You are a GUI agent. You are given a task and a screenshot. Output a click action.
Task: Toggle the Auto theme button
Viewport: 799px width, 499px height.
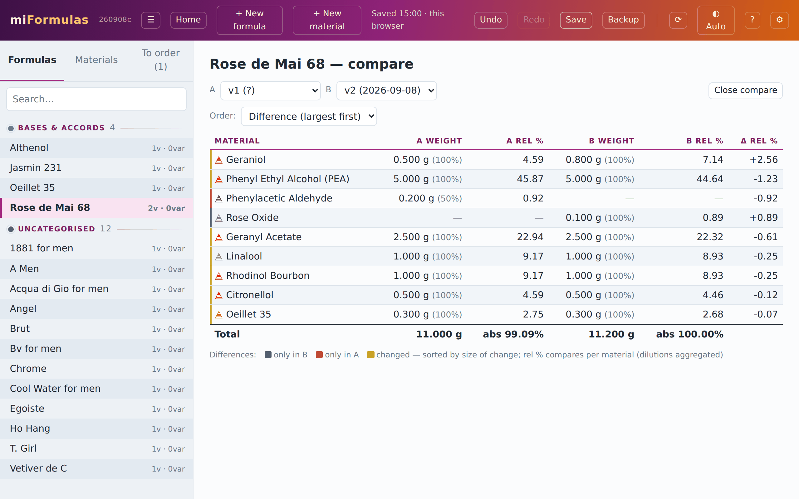pos(715,20)
